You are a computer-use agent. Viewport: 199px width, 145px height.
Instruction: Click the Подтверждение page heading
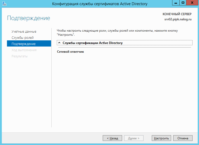(29, 18)
